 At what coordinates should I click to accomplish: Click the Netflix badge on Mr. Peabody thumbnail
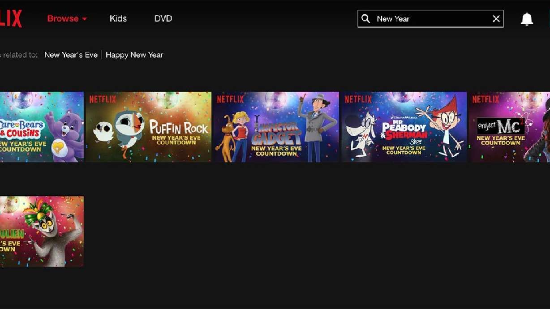tap(358, 99)
